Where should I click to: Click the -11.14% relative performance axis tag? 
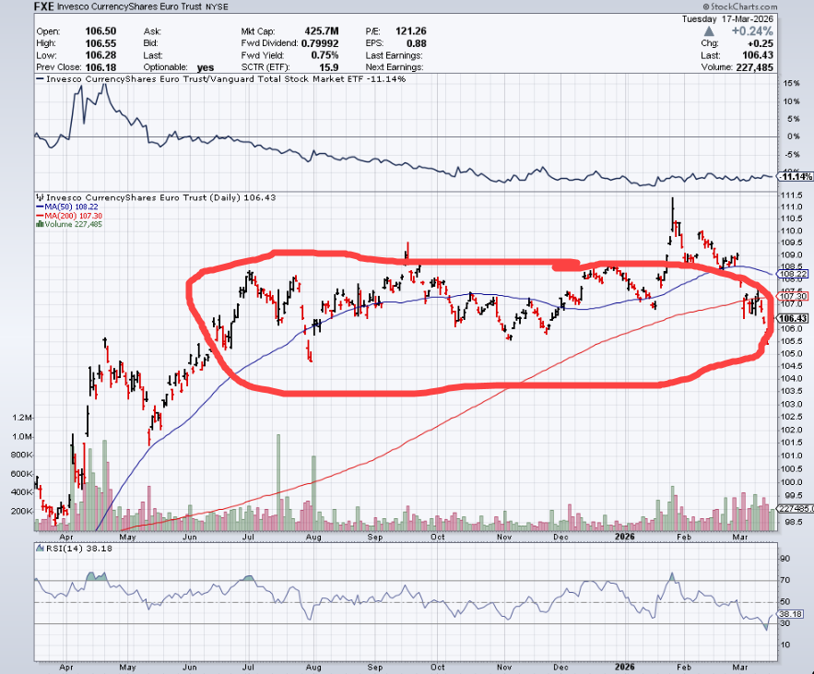click(793, 176)
